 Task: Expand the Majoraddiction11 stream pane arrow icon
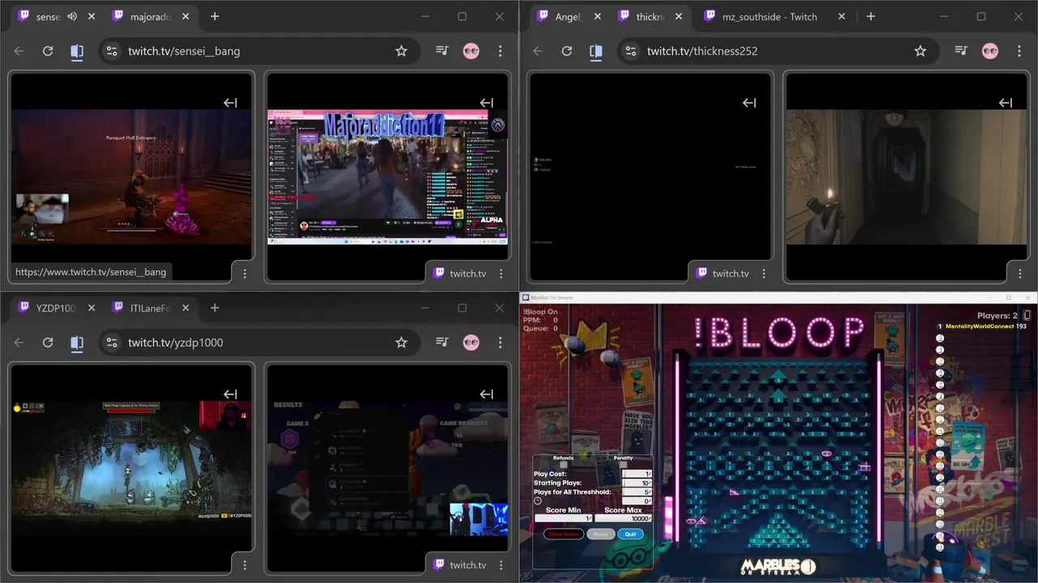click(x=487, y=103)
